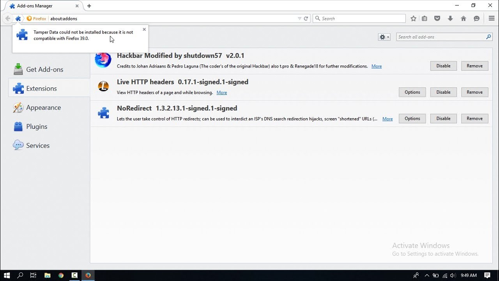This screenshot has height=281, width=499.
Task: Open the Get Add-ons section
Action: pyautogui.click(x=49, y=69)
